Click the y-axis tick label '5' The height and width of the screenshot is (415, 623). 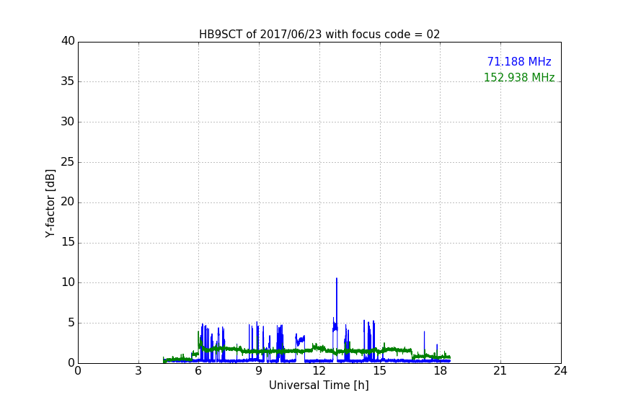pos(71,323)
